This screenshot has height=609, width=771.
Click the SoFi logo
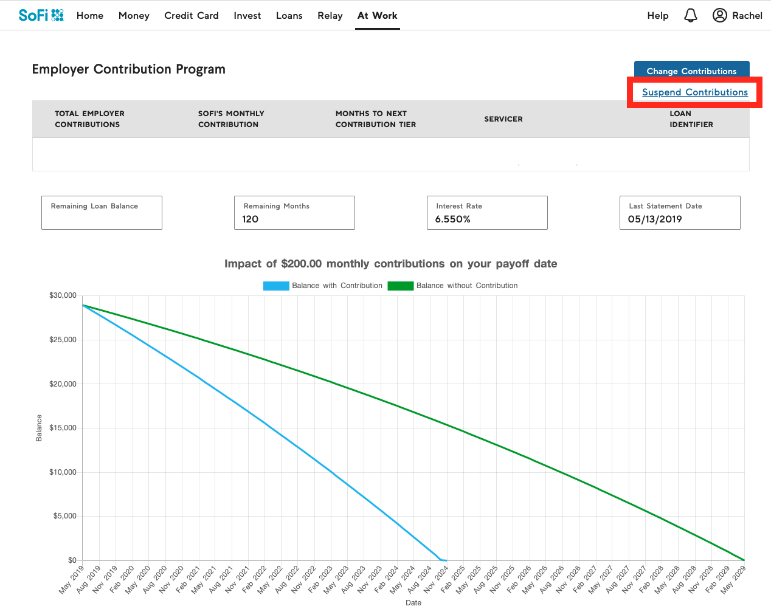click(x=41, y=15)
